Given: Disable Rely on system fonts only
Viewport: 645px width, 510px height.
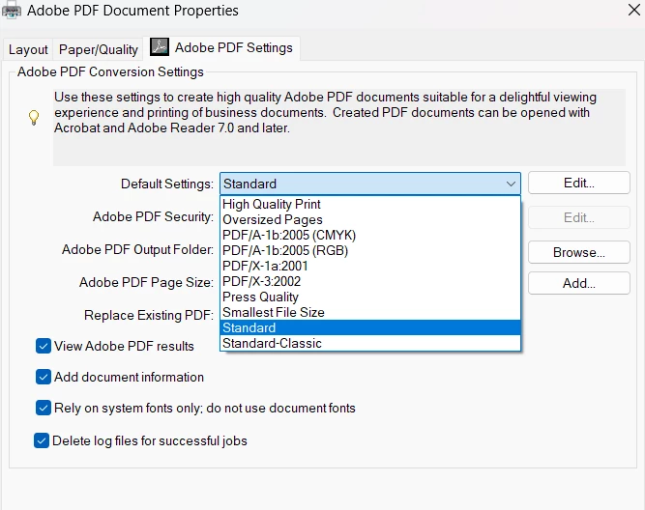Looking at the screenshot, I should point(44,408).
